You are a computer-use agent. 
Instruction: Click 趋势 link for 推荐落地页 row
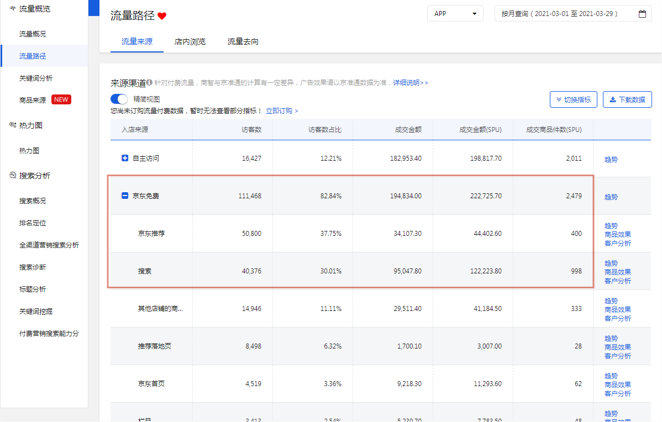[611, 339]
